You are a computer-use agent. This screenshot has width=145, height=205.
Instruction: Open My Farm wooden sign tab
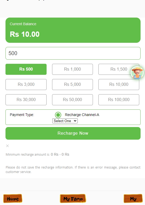[73, 199]
